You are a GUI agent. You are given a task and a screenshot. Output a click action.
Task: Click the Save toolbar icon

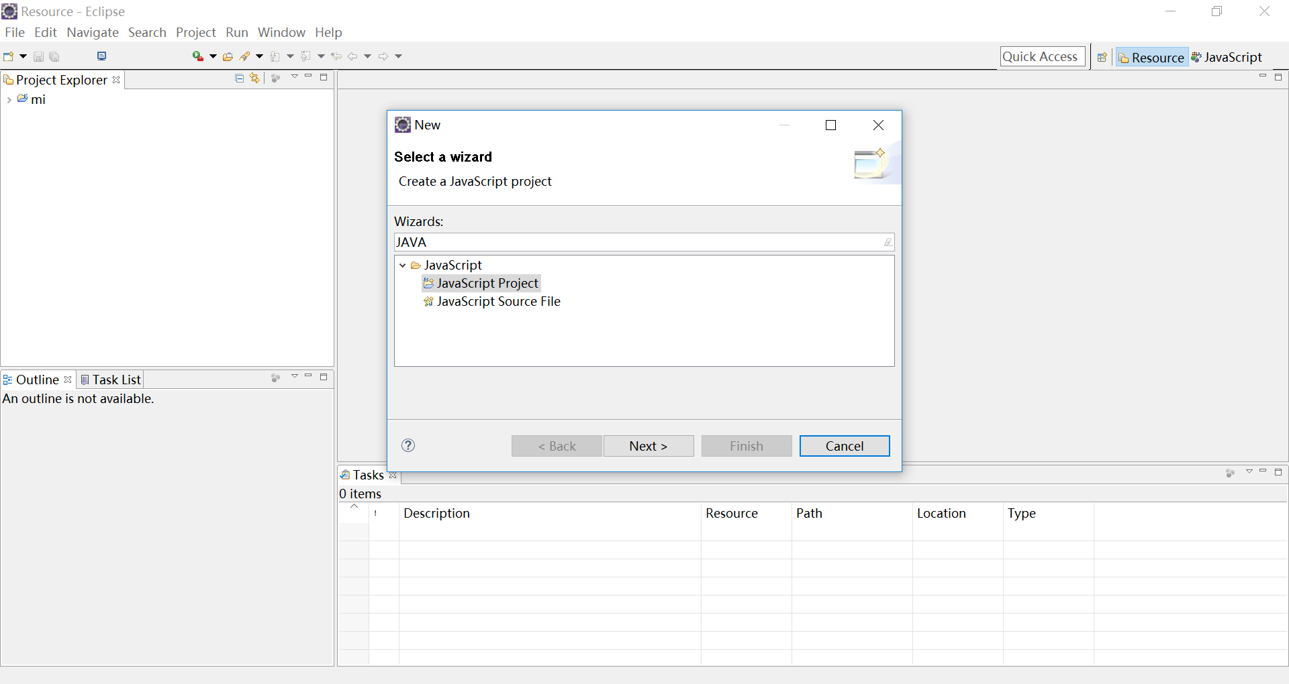click(x=38, y=57)
